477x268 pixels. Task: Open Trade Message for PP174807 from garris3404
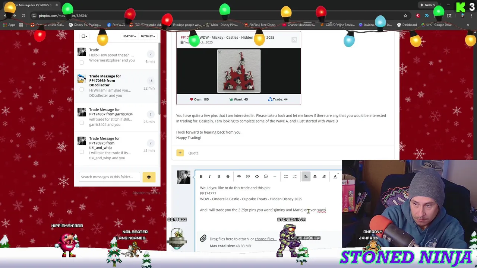click(x=111, y=112)
